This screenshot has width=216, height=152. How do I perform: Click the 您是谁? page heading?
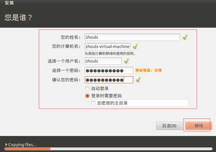coord(18,17)
